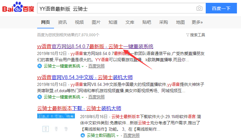Click date text 2019年10月12日
The width and height of the screenshot is (241, 140).
tap(52, 53)
